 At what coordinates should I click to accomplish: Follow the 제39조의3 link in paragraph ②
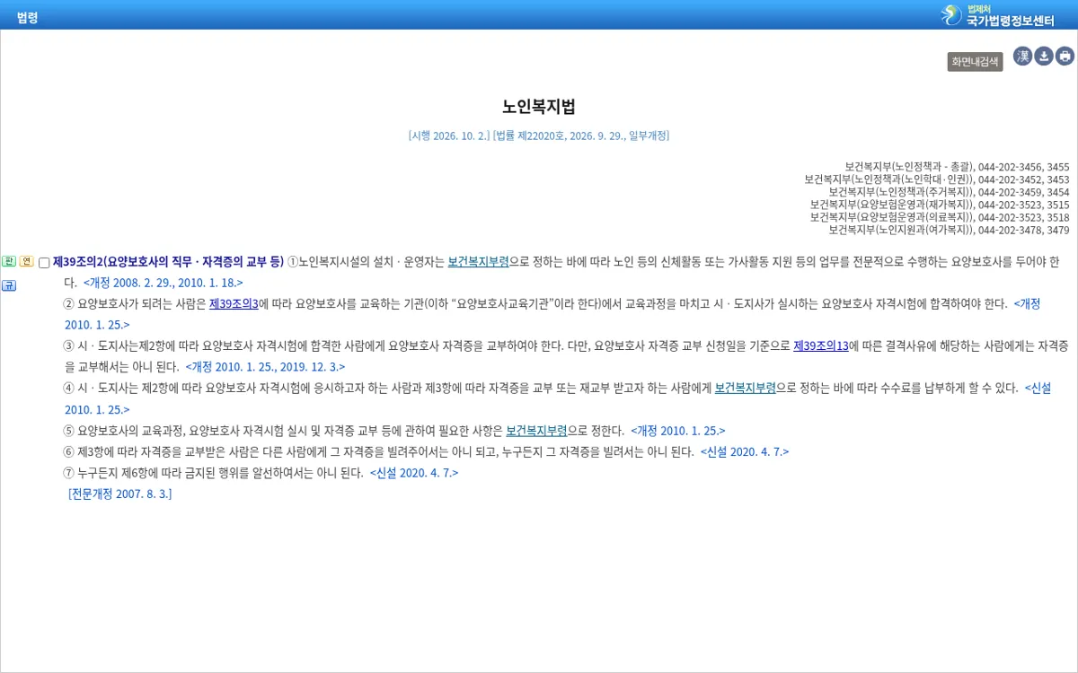click(234, 304)
